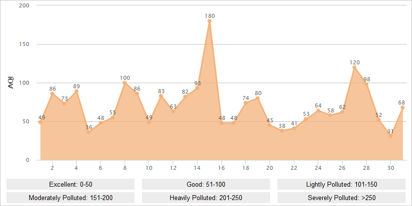This screenshot has width=412, height=206.
Task: Select the Moderately Polluted: 151-200 legend box
Action: [70, 198]
